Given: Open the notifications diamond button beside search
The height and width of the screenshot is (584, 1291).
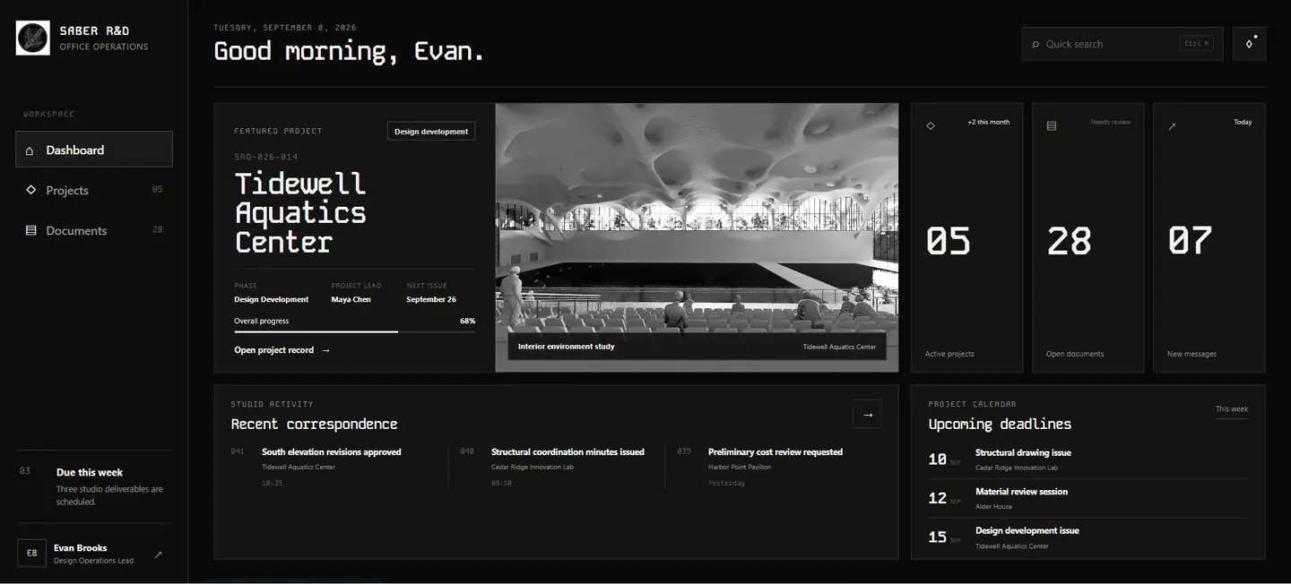Looking at the screenshot, I should [x=1249, y=44].
